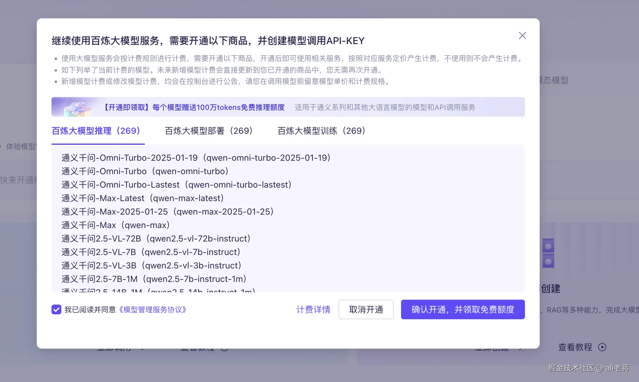639x382 pixels.
Task: Open the 百炼大模型部署 (269) tab
Action: pos(209,131)
